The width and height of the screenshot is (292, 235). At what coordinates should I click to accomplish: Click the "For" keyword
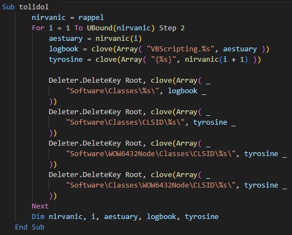38,28
